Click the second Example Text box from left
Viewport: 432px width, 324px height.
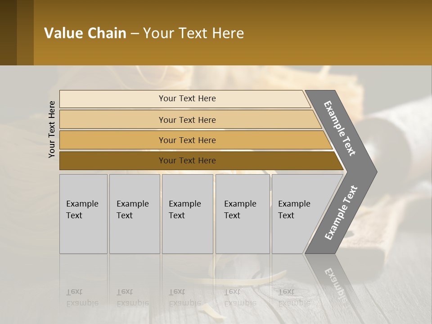tap(134, 214)
